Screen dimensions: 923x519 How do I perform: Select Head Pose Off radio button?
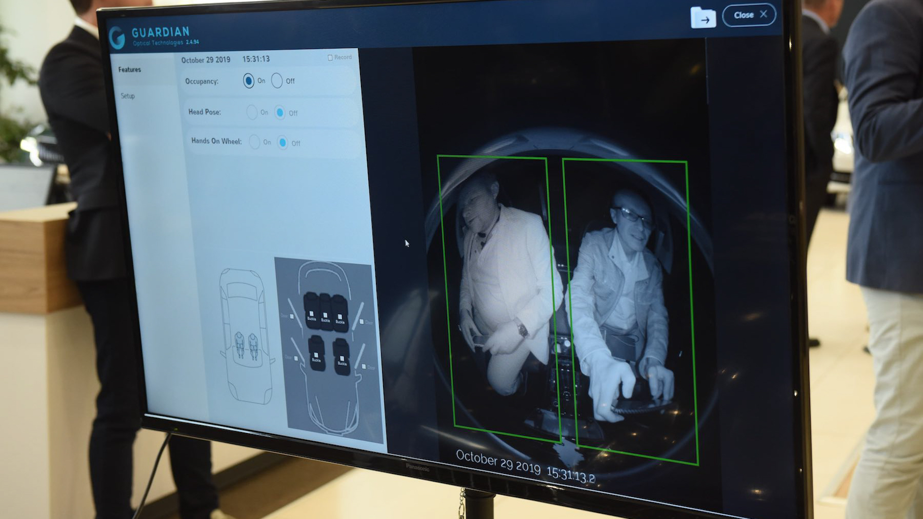pos(280,113)
